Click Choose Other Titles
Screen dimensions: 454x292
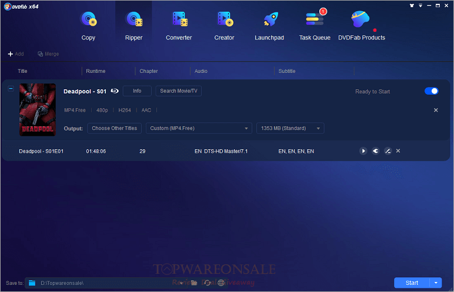(114, 128)
